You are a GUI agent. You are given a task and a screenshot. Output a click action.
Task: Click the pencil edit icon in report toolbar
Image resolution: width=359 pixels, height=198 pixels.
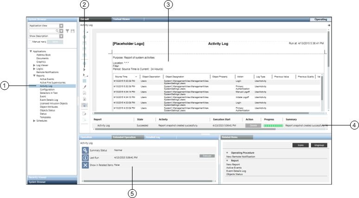[84, 87]
